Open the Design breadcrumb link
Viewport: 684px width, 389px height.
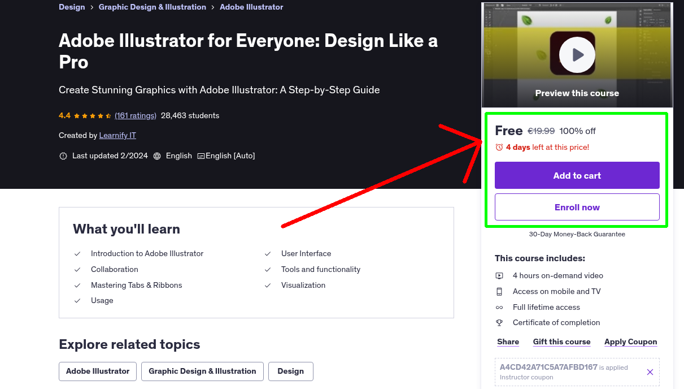pos(72,7)
